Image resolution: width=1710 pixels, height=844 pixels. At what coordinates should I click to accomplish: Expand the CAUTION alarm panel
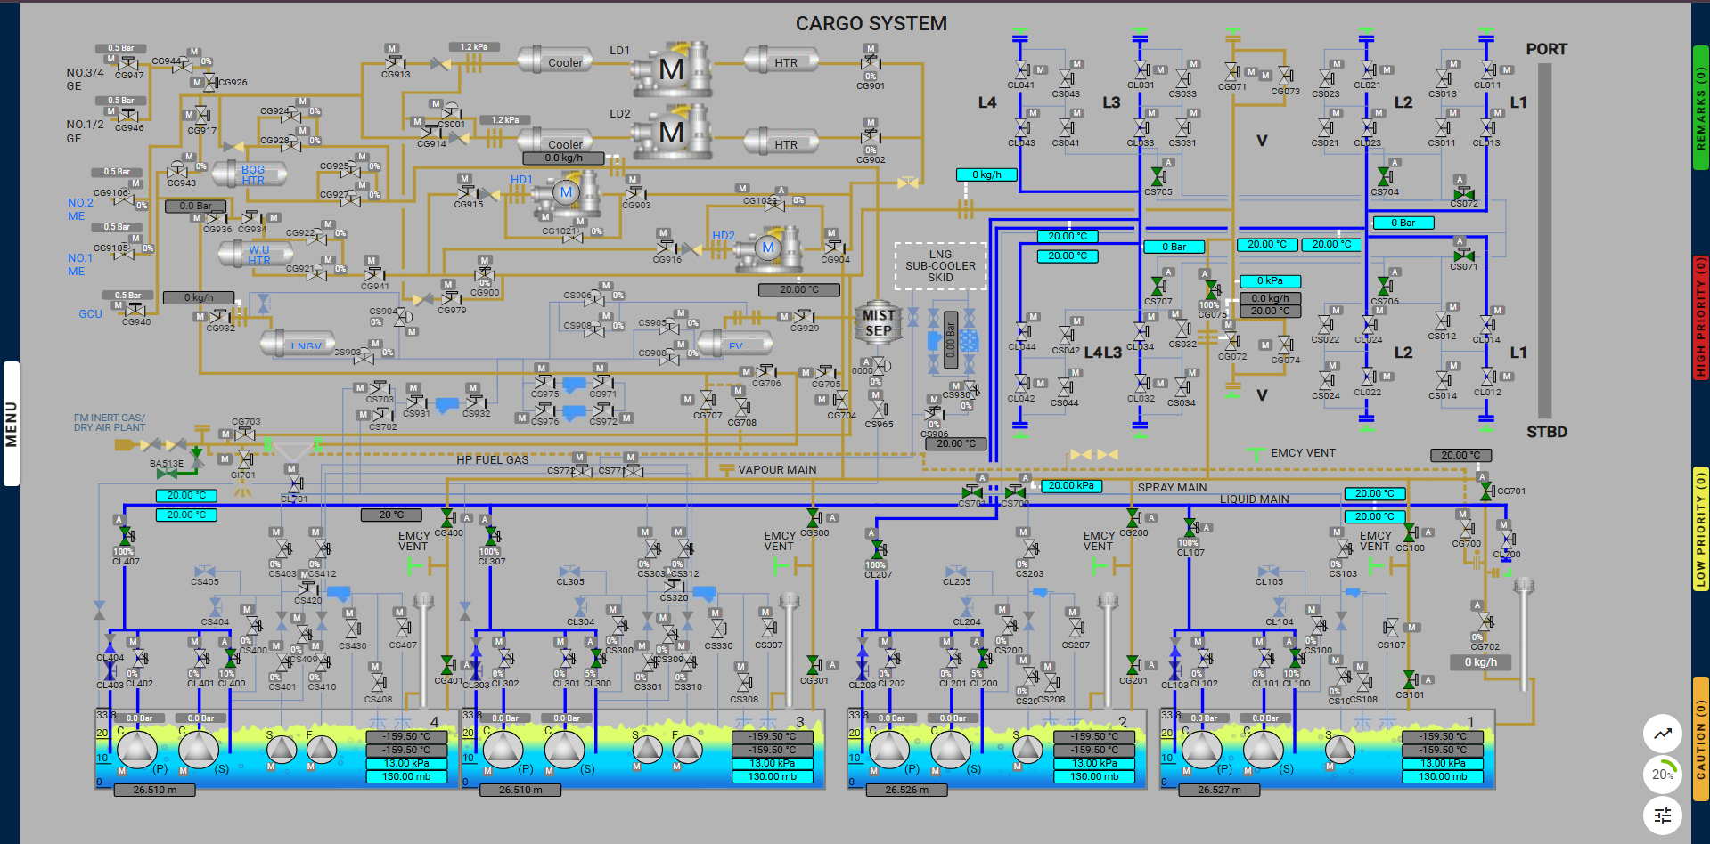click(x=1700, y=739)
